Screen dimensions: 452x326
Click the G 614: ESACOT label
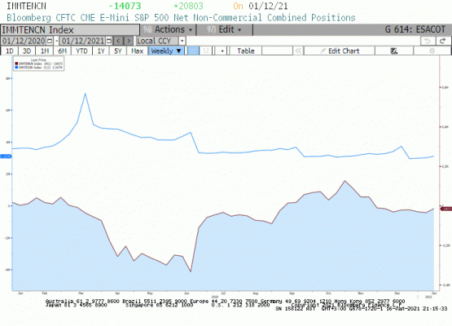[x=415, y=29]
